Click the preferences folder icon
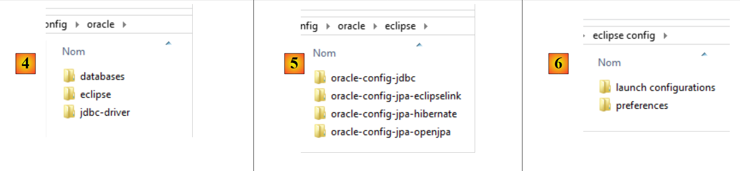The height and width of the screenshot is (171, 740). click(x=604, y=105)
